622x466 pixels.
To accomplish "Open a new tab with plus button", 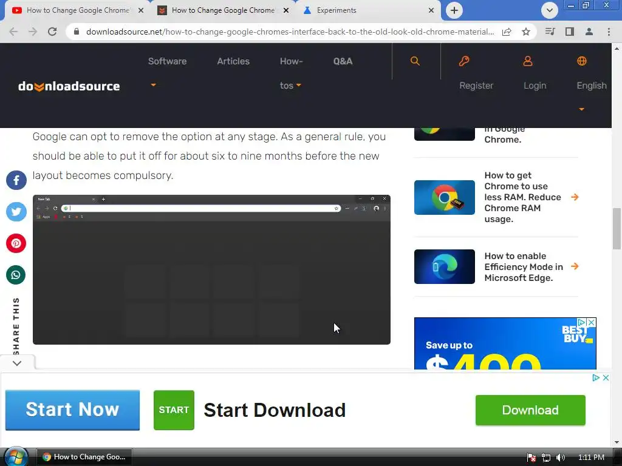I will [x=454, y=10].
